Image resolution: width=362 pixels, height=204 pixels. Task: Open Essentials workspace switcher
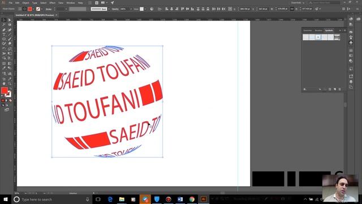point(298,3)
